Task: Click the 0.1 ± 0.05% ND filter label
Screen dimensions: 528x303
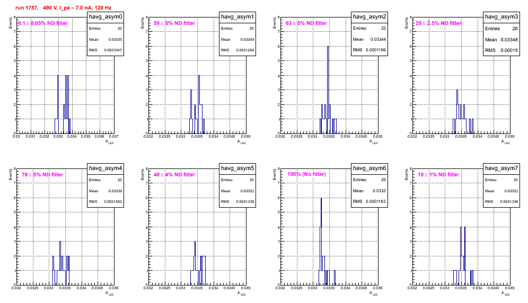Action: [43, 23]
